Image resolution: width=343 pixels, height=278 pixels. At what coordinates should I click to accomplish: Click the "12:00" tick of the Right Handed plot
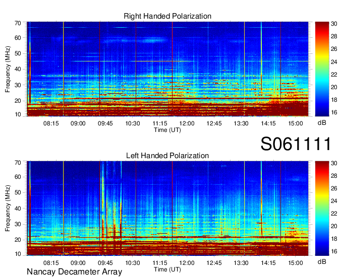pos(187,123)
